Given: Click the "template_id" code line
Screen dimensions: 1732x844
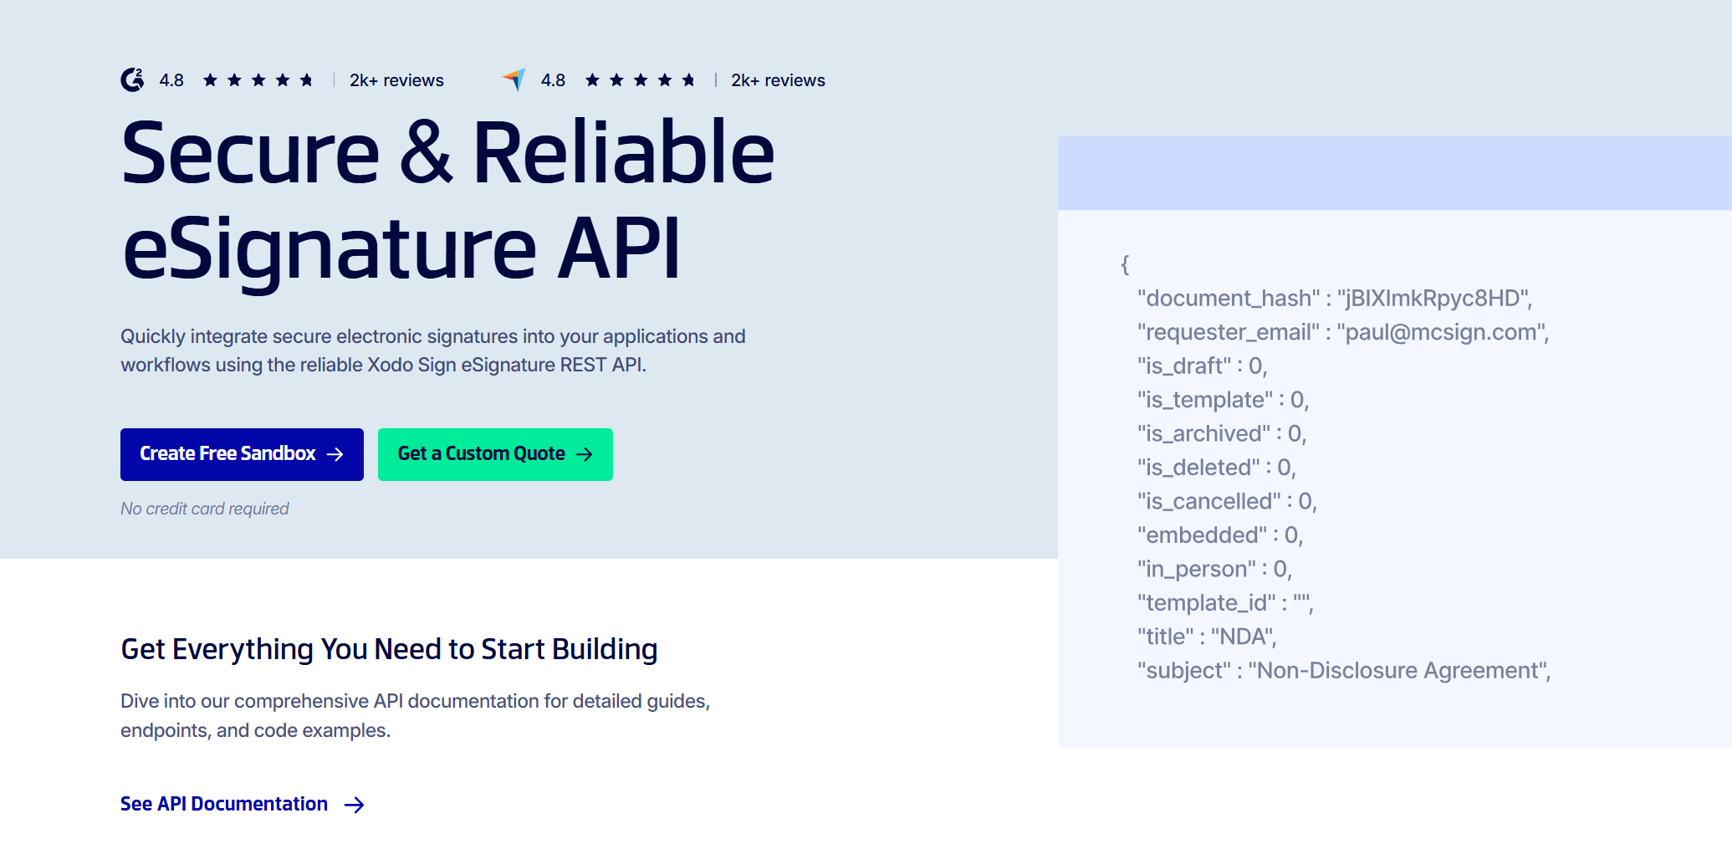Looking at the screenshot, I should coord(1225,603).
